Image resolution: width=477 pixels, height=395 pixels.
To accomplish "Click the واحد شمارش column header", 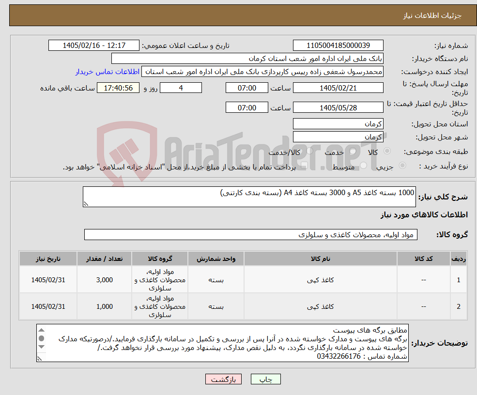I will [x=216, y=259].
